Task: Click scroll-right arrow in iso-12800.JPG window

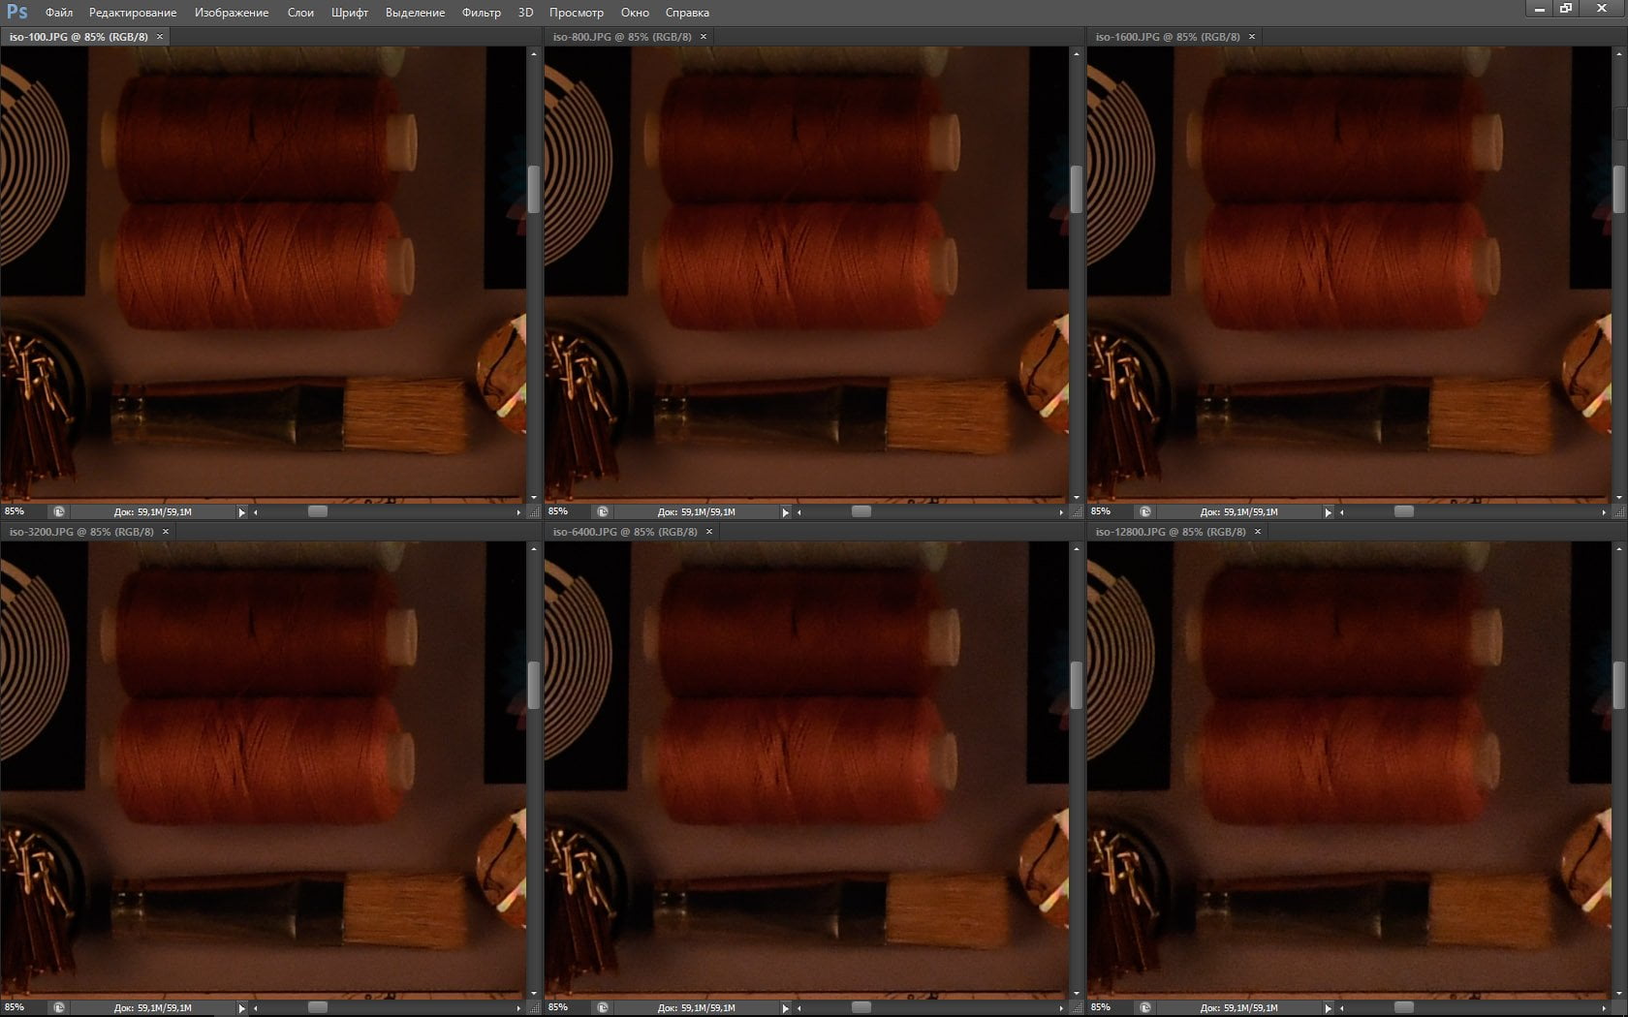Action: (x=1604, y=1008)
